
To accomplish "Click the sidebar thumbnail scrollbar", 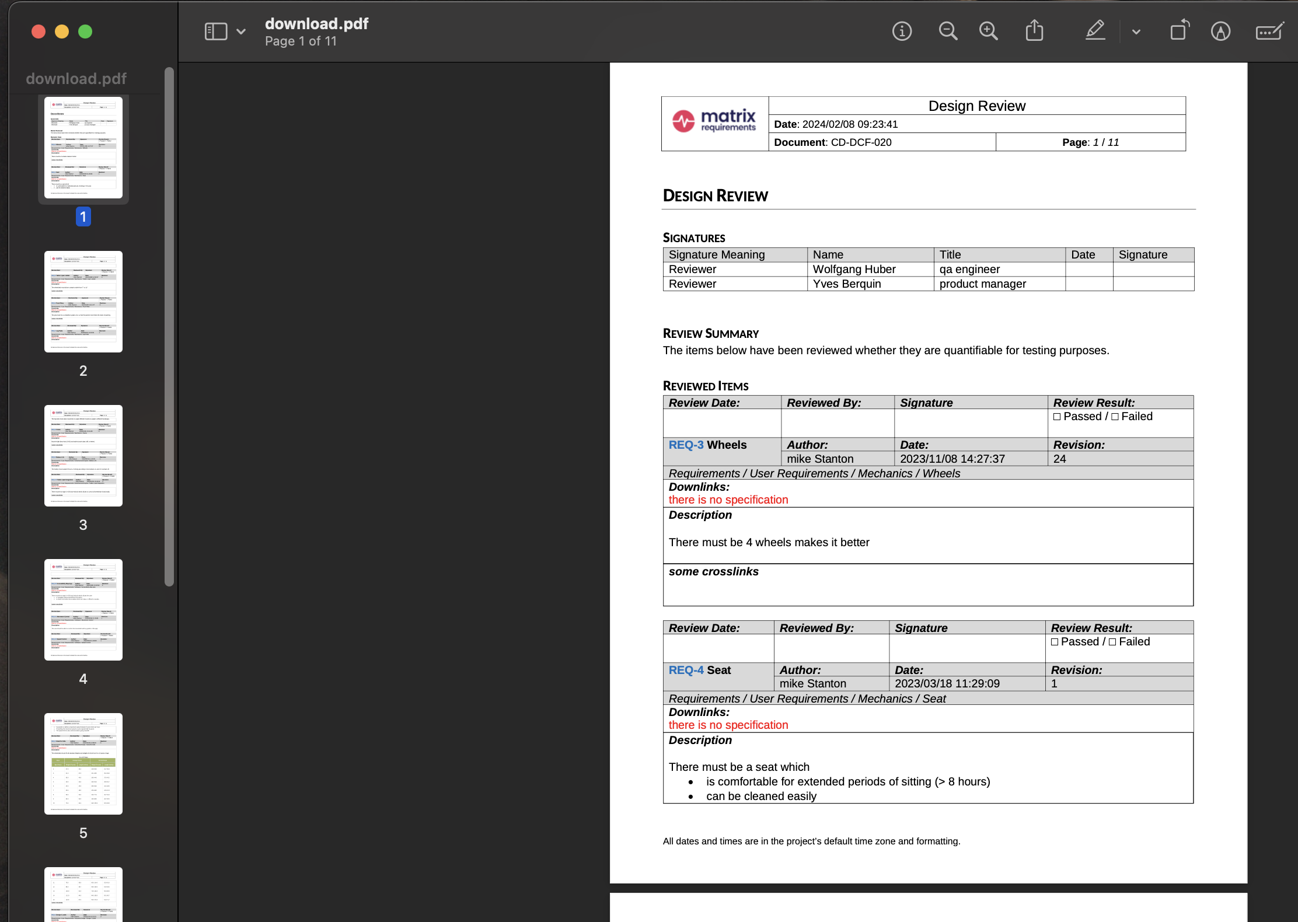I will point(169,327).
